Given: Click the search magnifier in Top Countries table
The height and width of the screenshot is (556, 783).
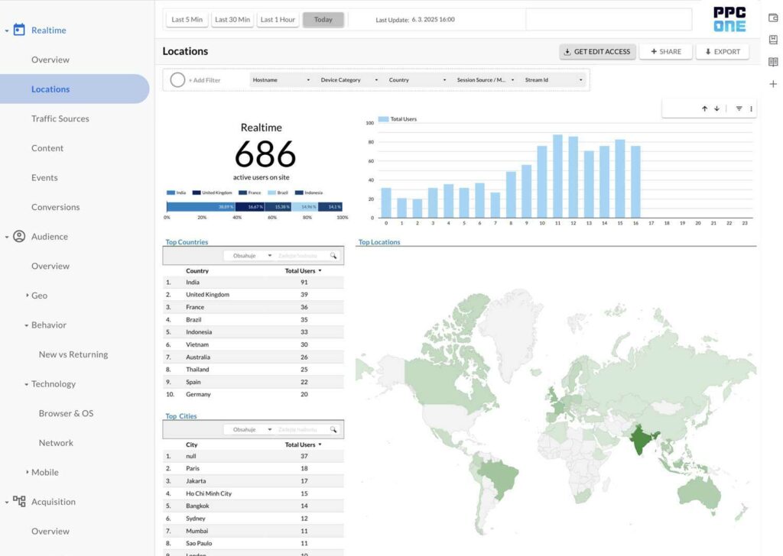Looking at the screenshot, I should pos(333,256).
